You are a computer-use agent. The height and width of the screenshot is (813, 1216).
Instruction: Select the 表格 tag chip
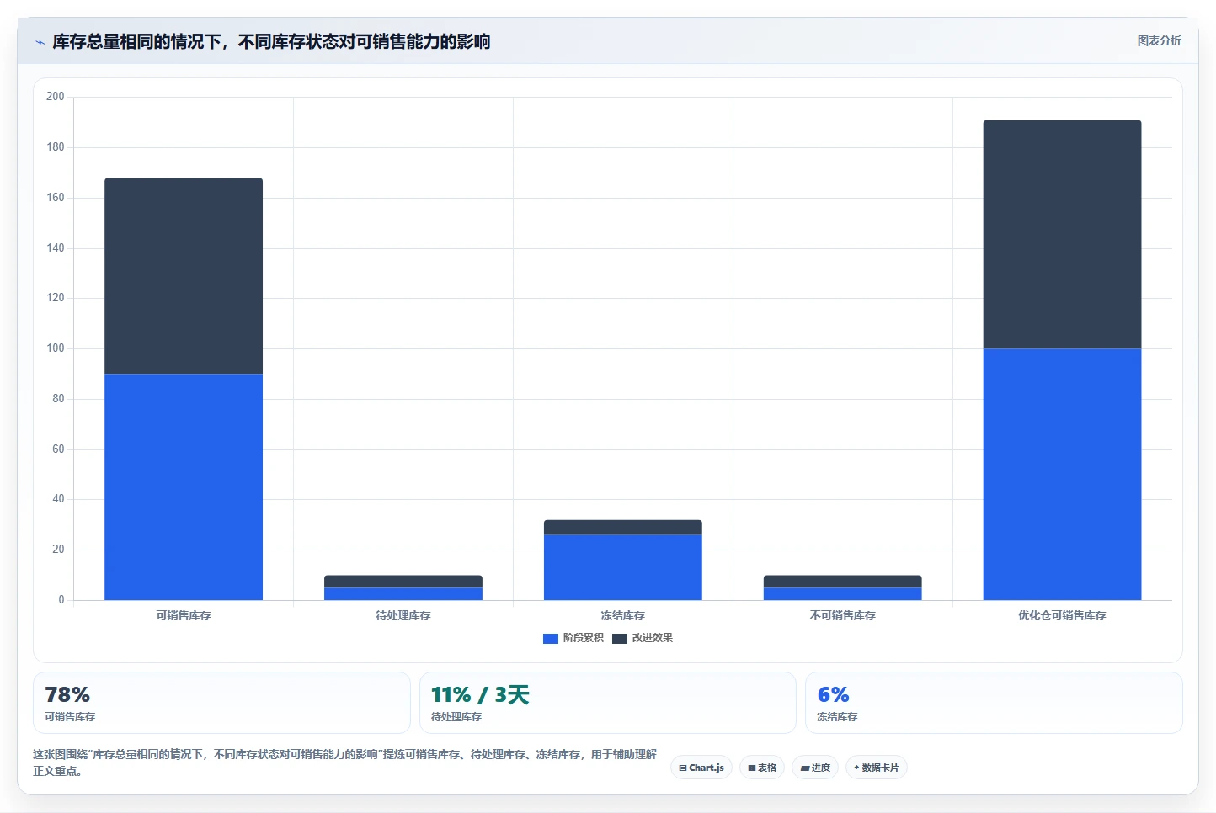click(762, 768)
